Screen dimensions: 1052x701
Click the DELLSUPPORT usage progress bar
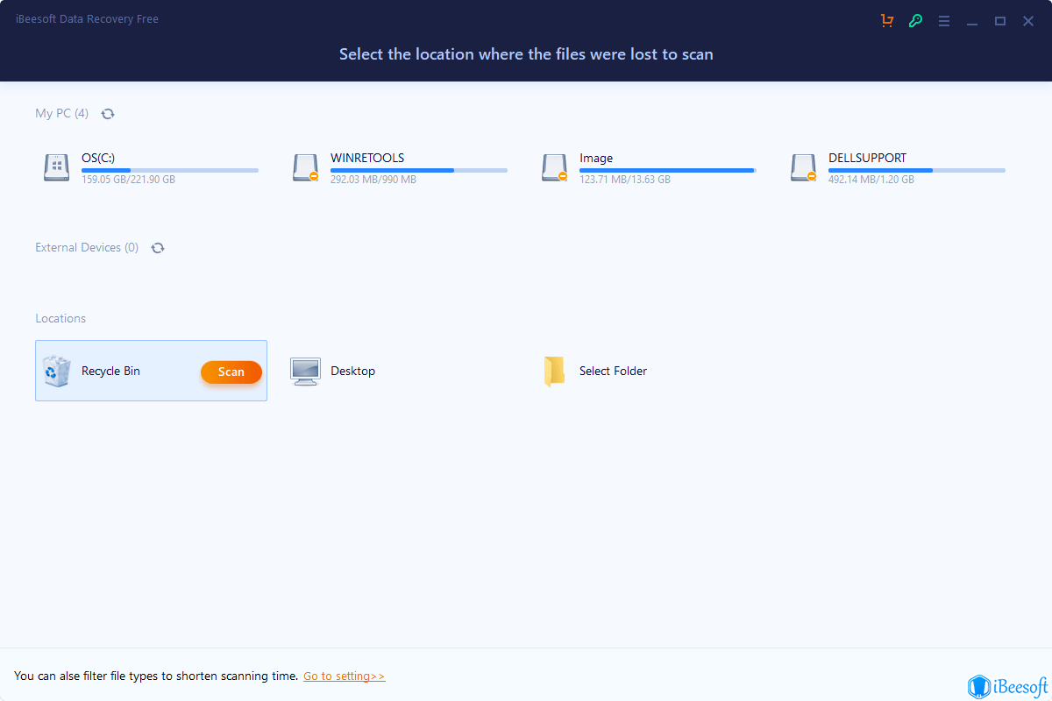(917, 170)
